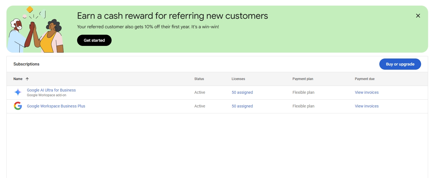Click the Subscriptions section title
The image size is (434, 178).
26,64
